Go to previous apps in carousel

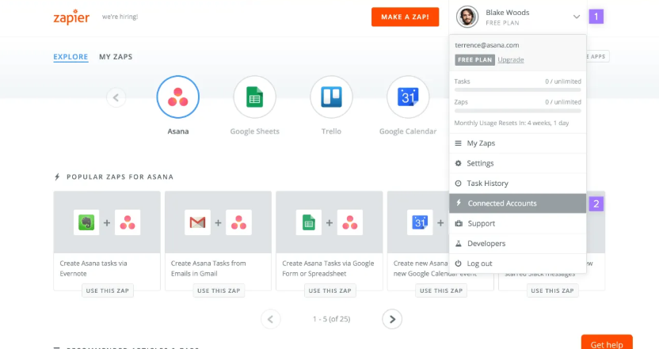[x=116, y=97]
